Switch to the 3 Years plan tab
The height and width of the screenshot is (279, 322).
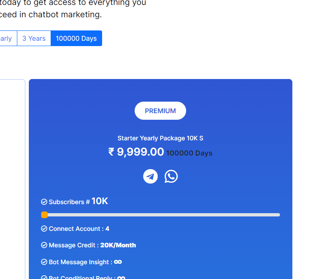coord(34,38)
